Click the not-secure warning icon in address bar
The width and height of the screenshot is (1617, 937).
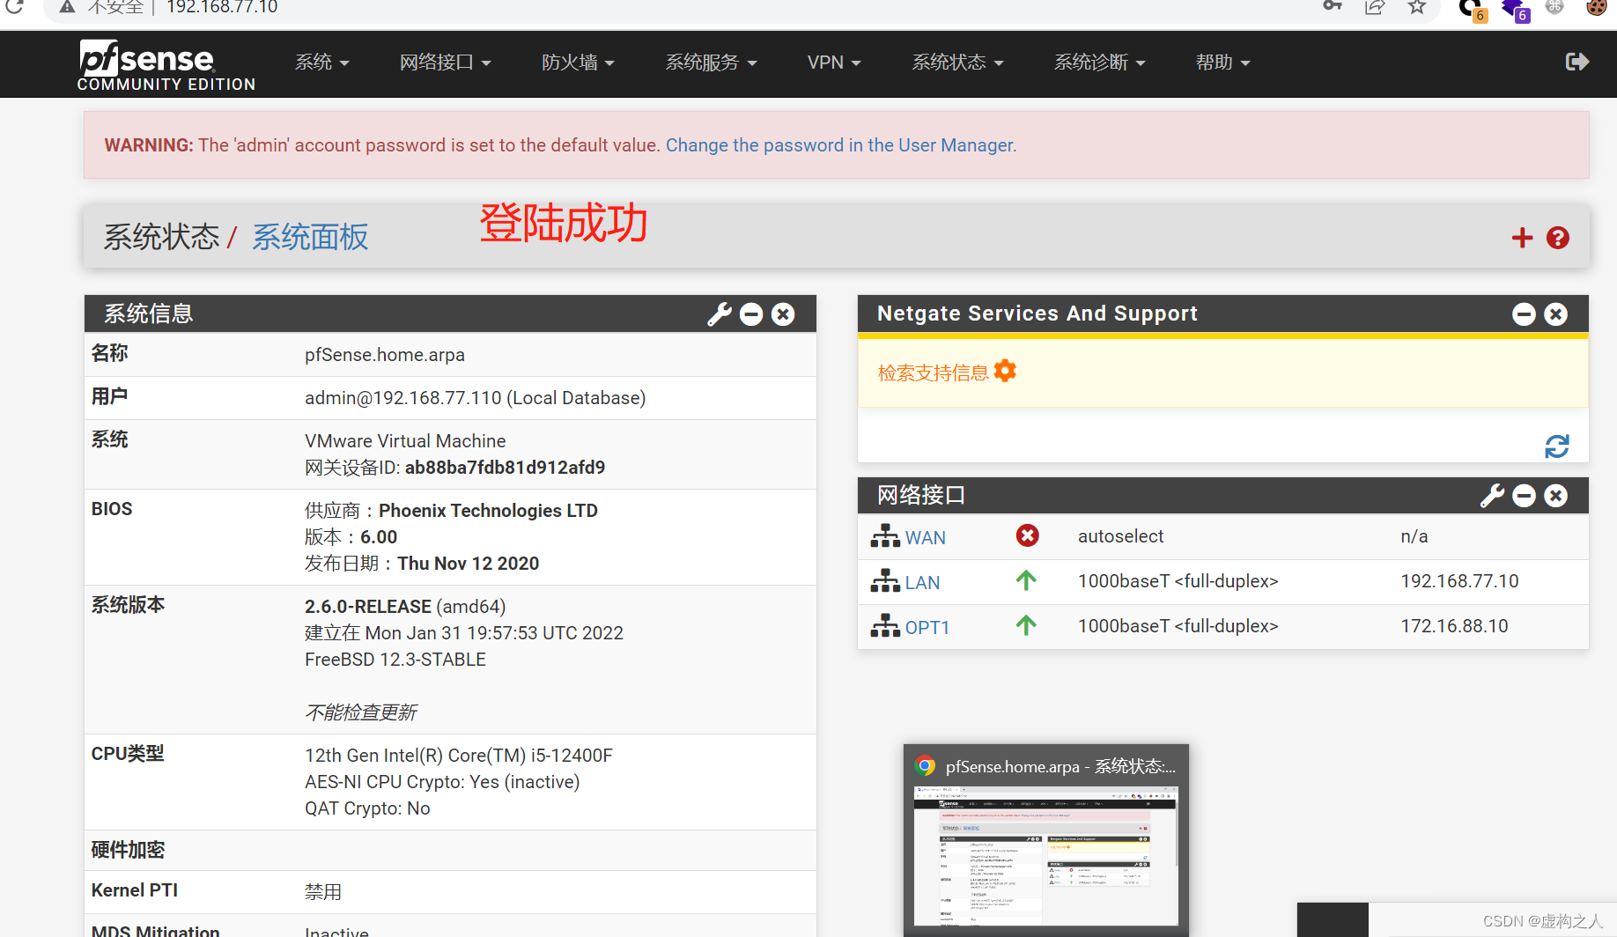click(x=67, y=7)
